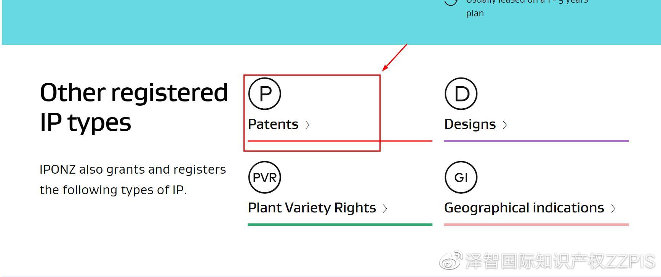Click the circled GI icon

coord(461,177)
